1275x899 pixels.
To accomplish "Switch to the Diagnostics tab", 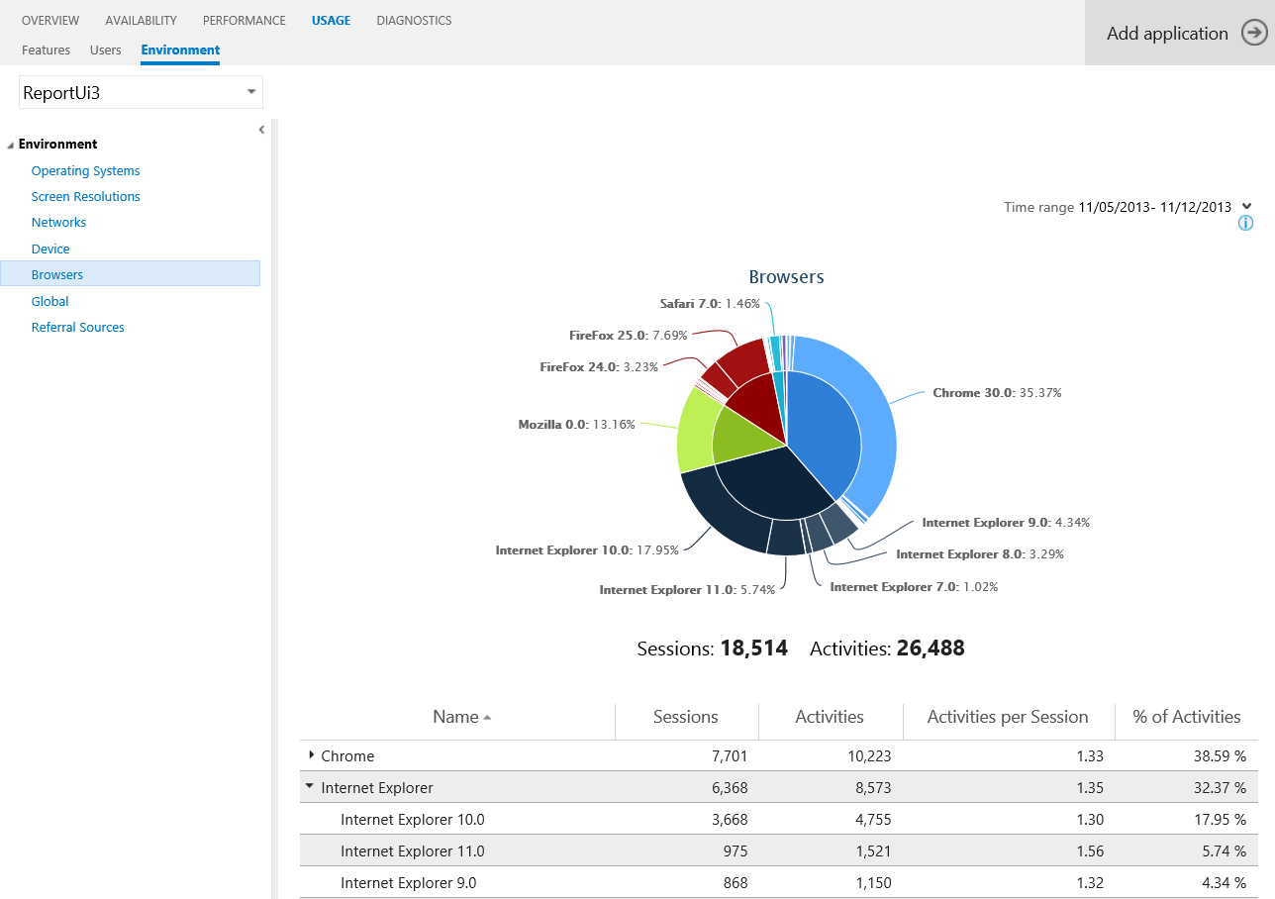I will pyautogui.click(x=413, y=20).
